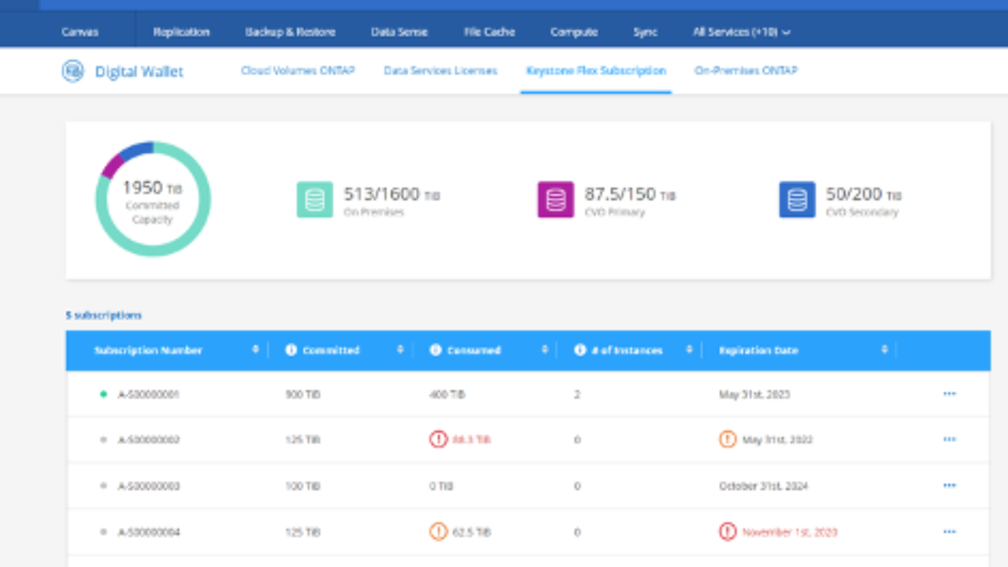Click the 50/200 TiB CVO Secondary value
Screen dimensions: 1008x567
[x=863, y=195]
